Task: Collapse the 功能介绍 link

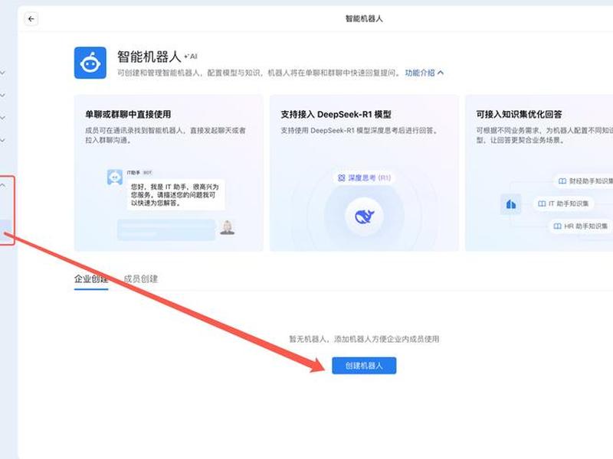Action: pyautogui.click(x=419, y=73)
